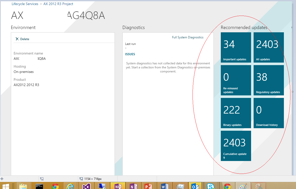Open the 34 Important updates tile
Image resolution: width=296 pixels, height=189 pixels.
click(236, 47)
